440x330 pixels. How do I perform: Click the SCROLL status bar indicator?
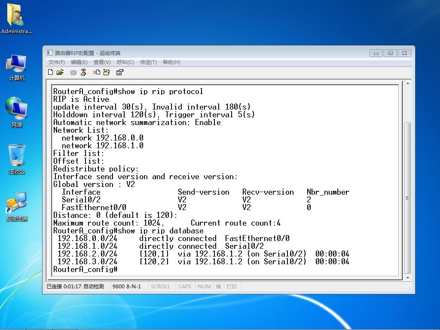tap(160, 287)
